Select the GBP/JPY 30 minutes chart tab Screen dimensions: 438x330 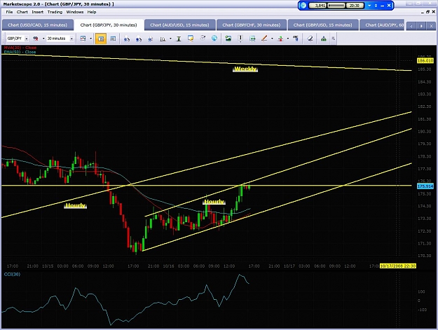[x=109, y=25]
